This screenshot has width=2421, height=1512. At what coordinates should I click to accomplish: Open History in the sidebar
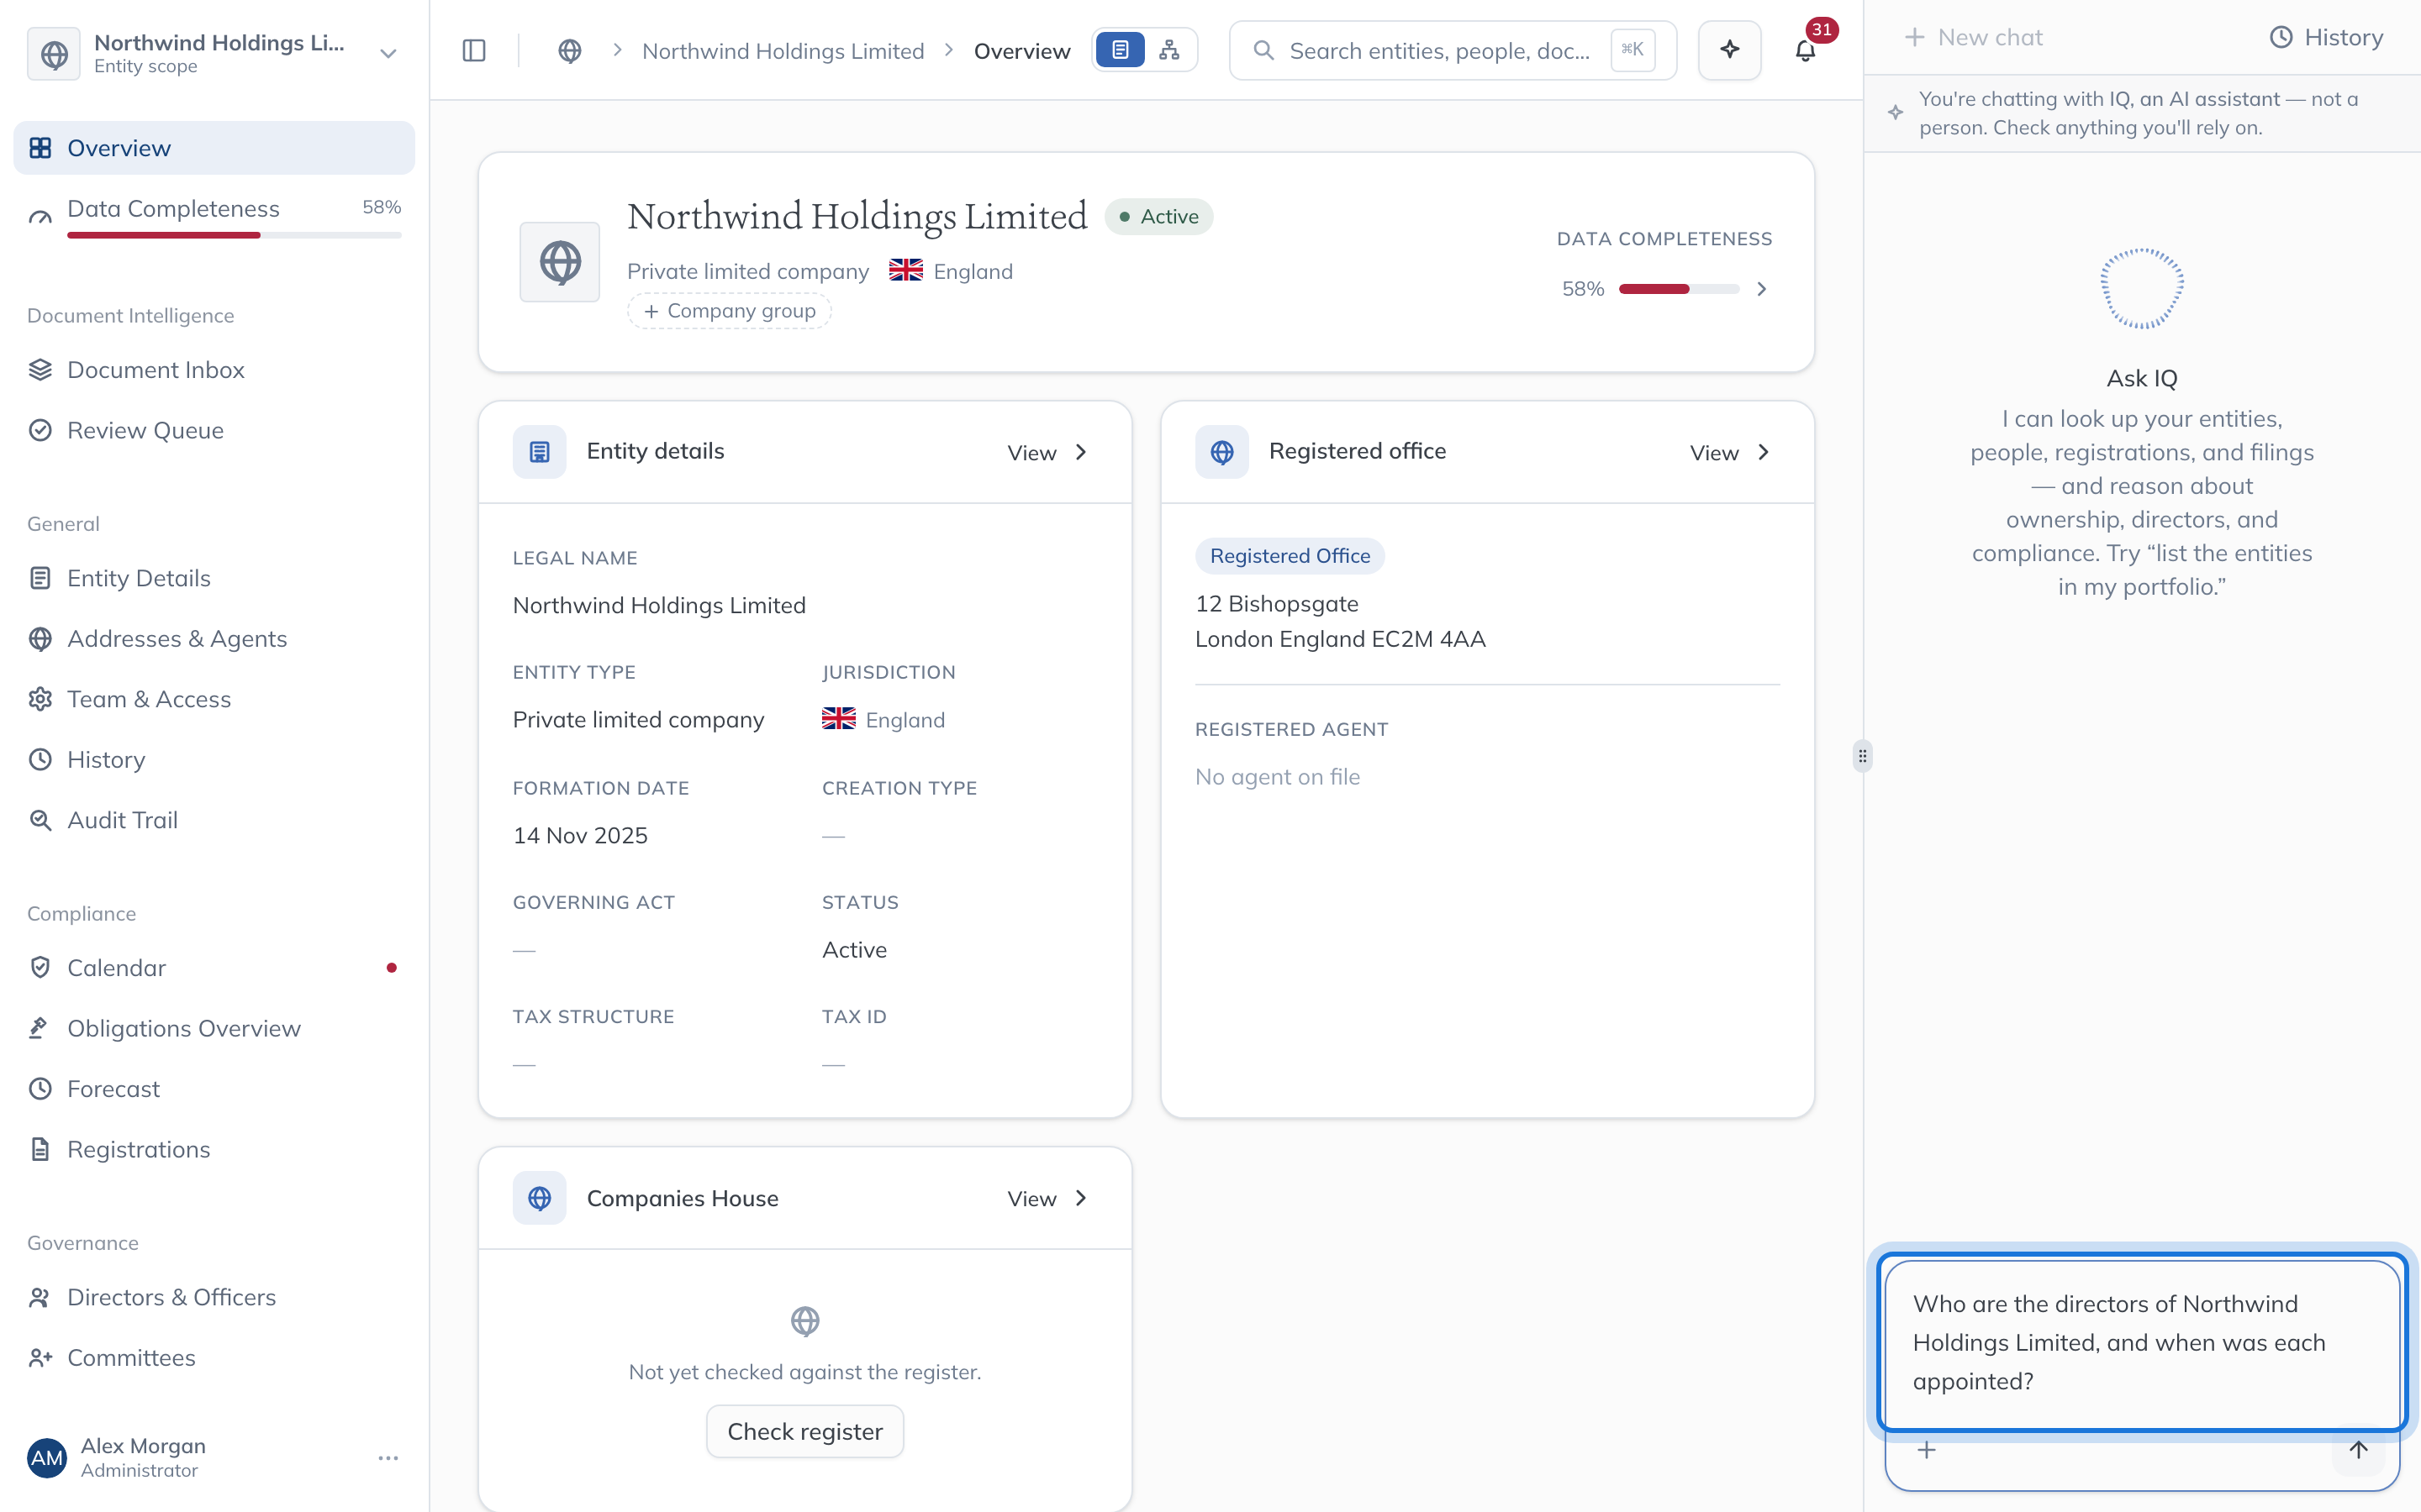[x=214, y=760]
